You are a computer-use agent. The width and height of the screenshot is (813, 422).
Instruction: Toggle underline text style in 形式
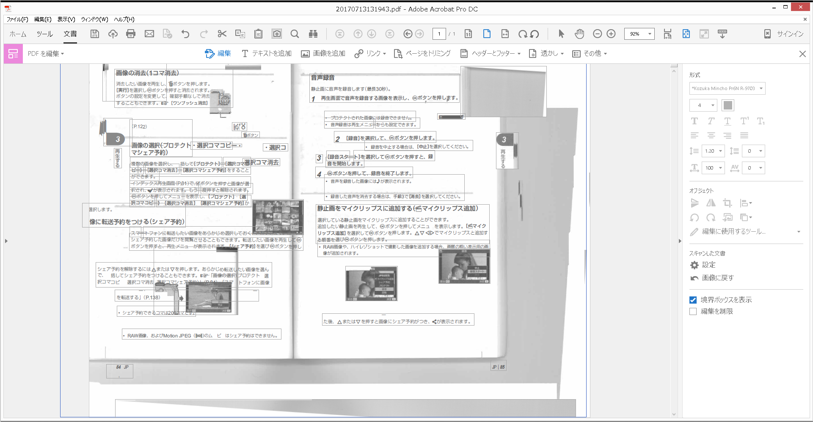point(728,121)
